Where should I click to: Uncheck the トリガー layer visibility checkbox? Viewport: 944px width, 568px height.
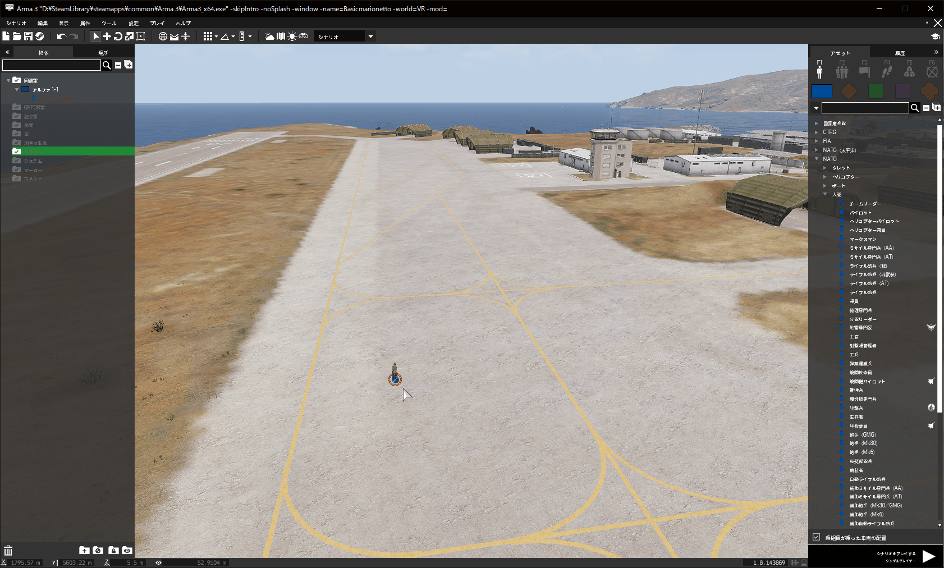[16, 152]
